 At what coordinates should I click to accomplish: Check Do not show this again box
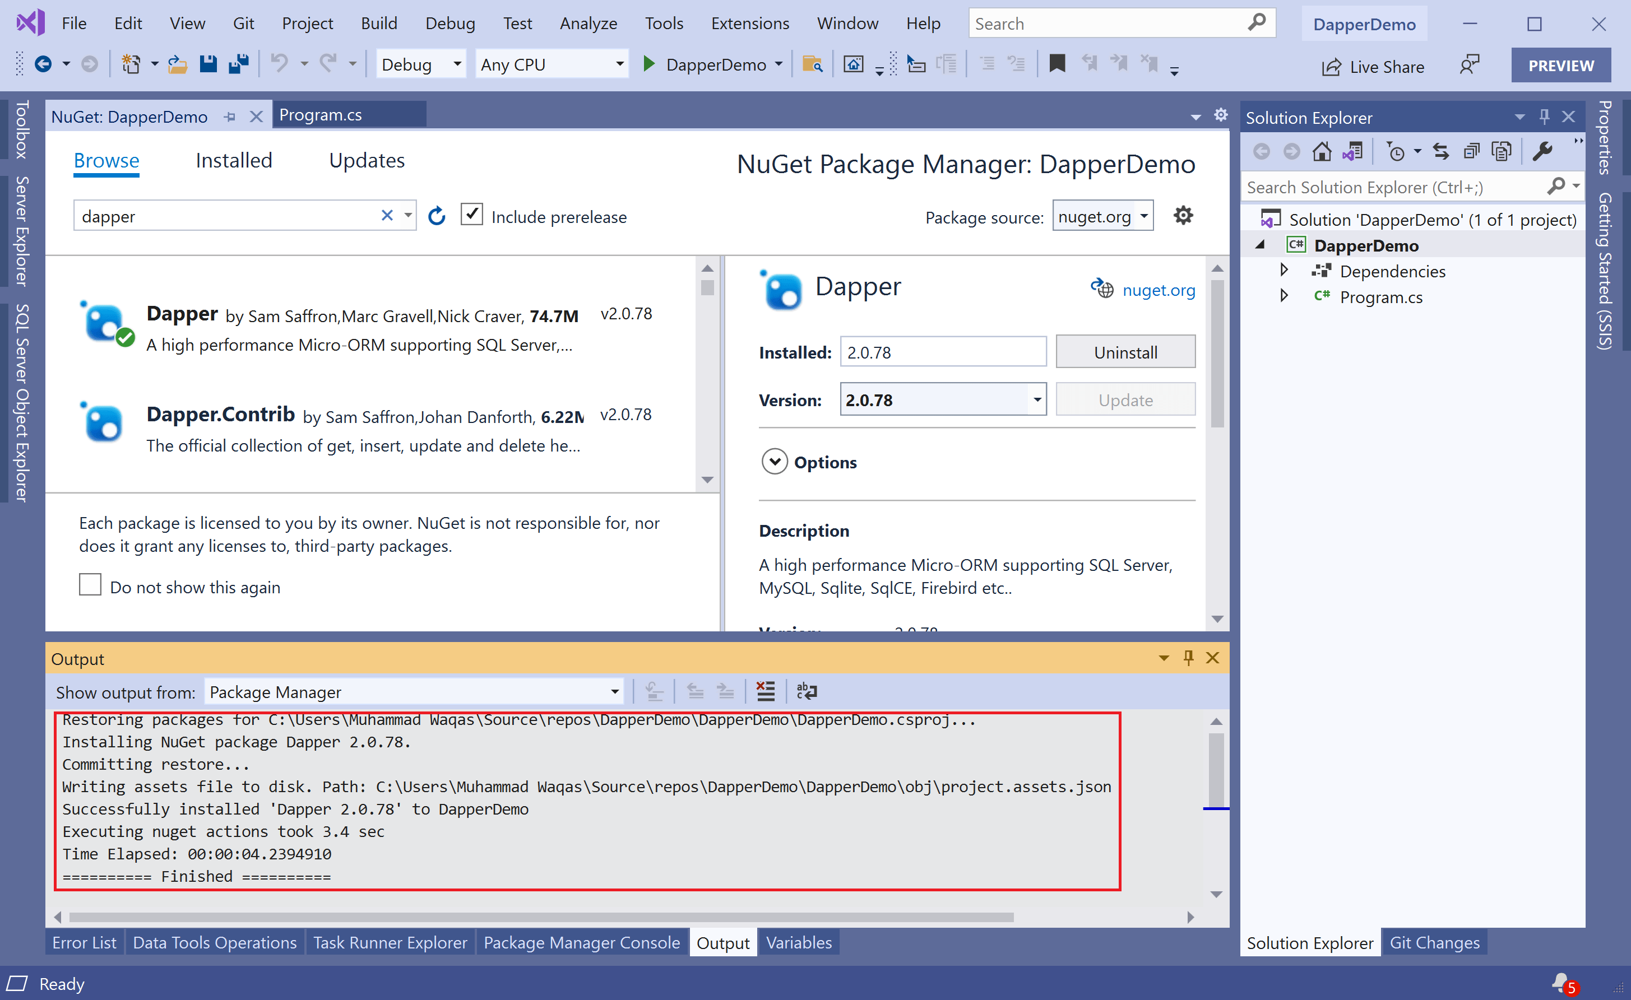90,585
